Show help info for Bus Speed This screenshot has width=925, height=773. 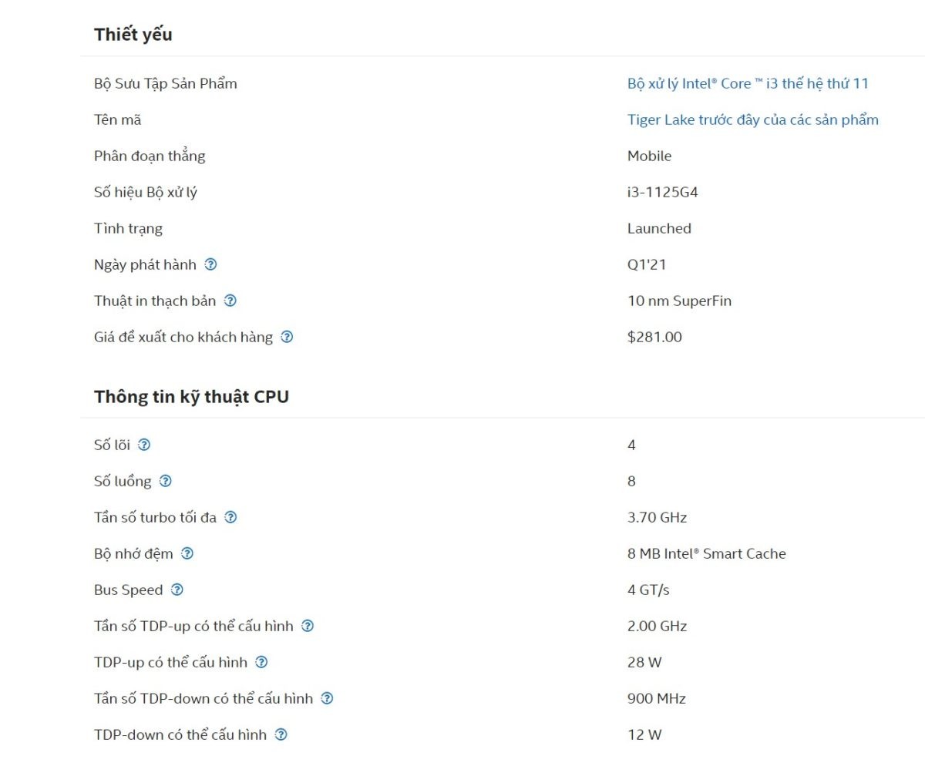(177, 590)
